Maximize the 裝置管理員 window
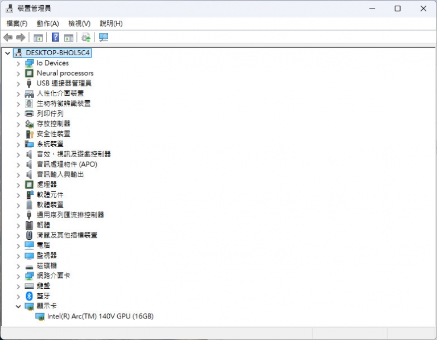The height and width of the screenshot is (340, 437). click(398, 9)
